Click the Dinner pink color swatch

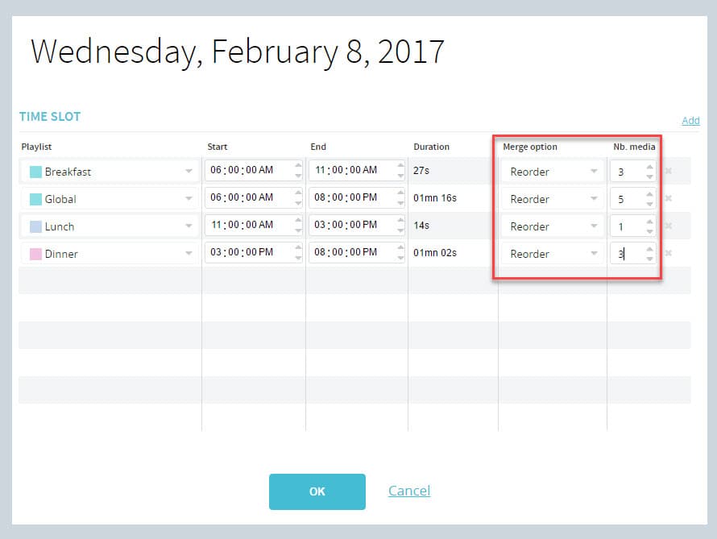click(x=35, y=254)
